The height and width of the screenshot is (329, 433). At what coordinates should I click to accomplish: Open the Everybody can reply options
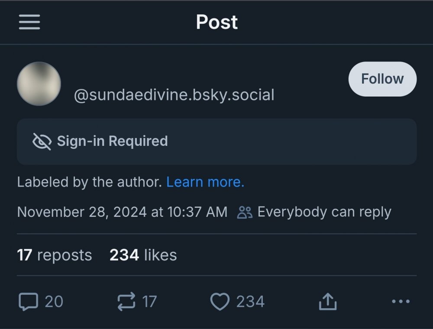[x=324, y=212]
